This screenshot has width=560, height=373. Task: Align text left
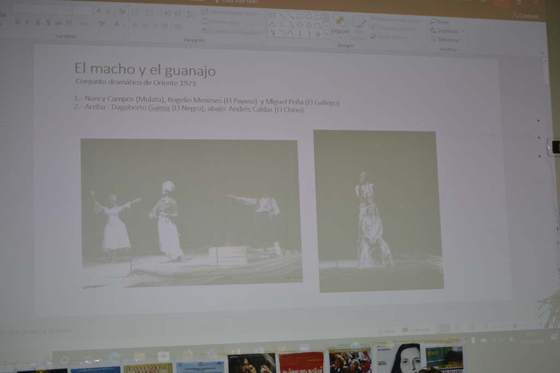tap(136, 25)
